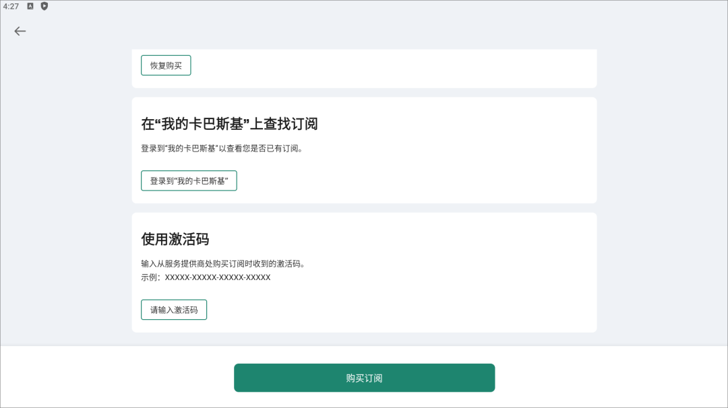The height and width of the screenshot is (408, 728).
Task: Tap the 恢复购买 restore purchase button
Action: click(166, 65)
